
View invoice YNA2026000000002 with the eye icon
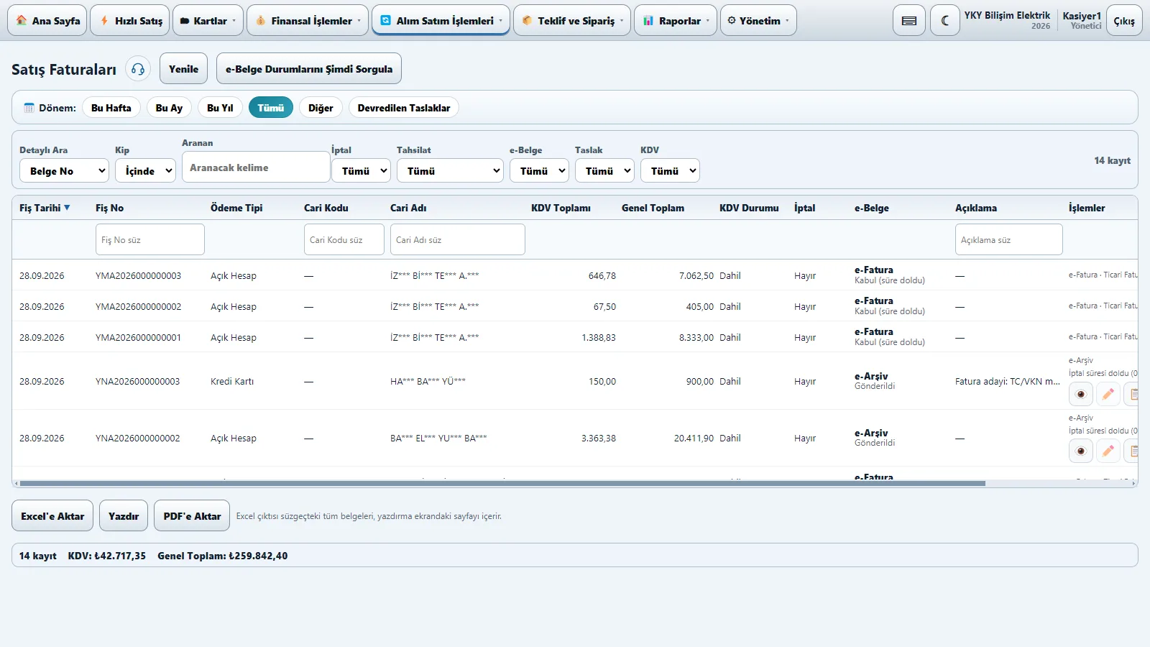(x=1081, y=451)
